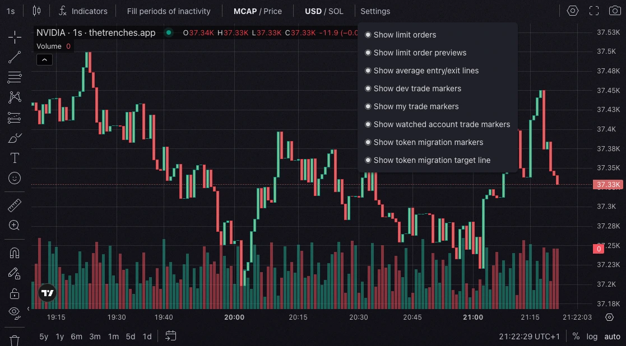Collapse the Volume pane with its chevron
The width and height of the screenshot is (626, 346).
coord(44,59)
